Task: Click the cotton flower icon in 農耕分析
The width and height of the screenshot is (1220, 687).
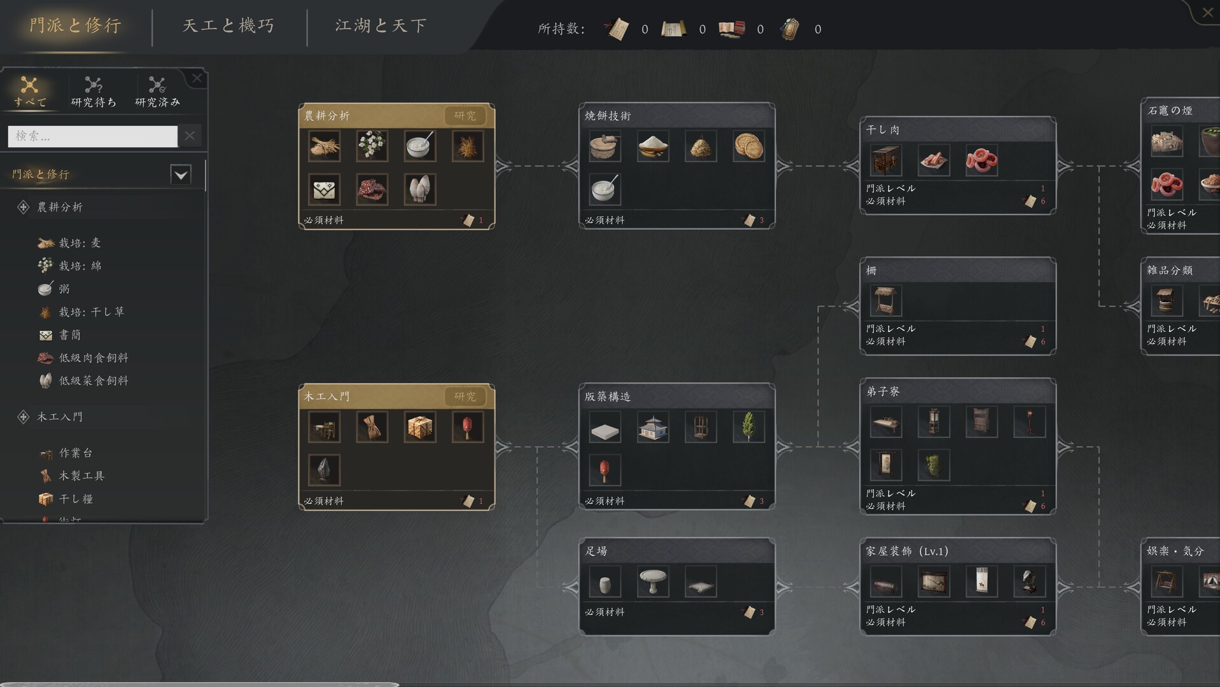Action: [x=372, y=146]
